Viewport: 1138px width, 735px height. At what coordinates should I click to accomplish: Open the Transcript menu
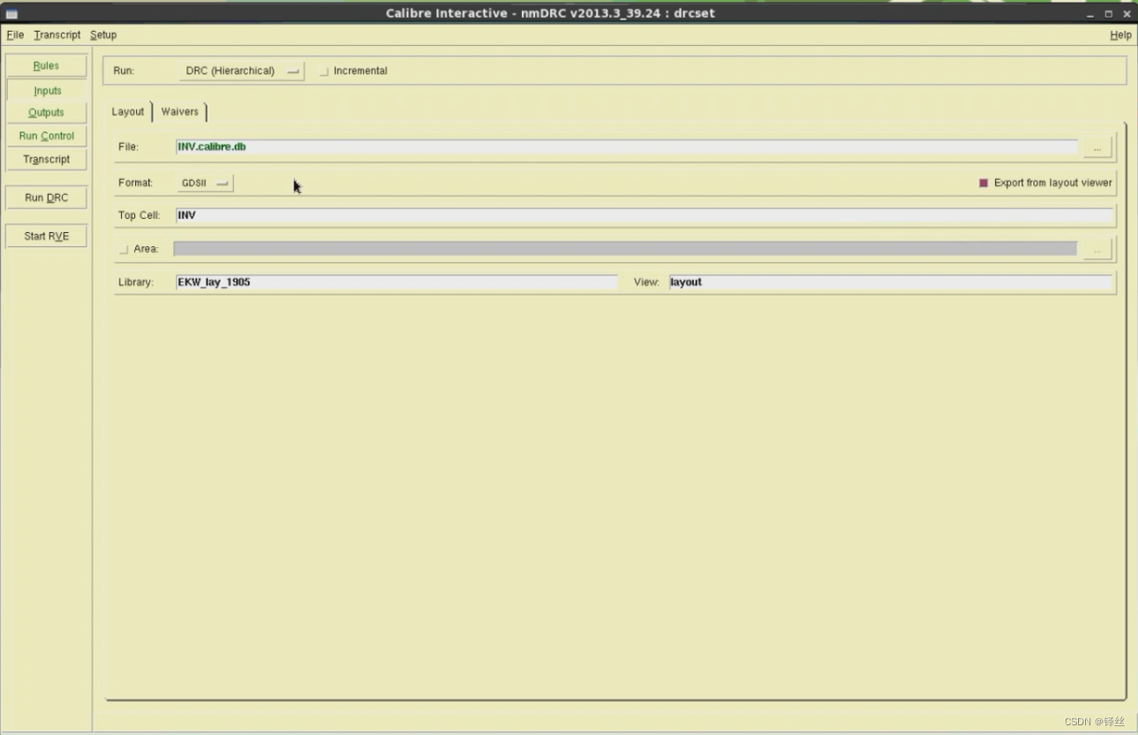pos(57,34)
